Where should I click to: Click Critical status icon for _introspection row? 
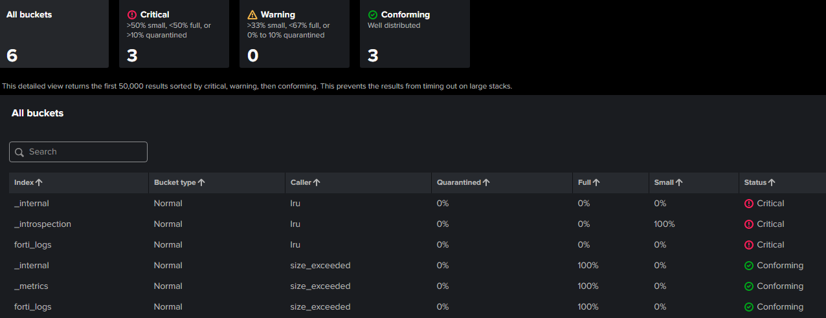pyautogui.click(x=749, y=224)
